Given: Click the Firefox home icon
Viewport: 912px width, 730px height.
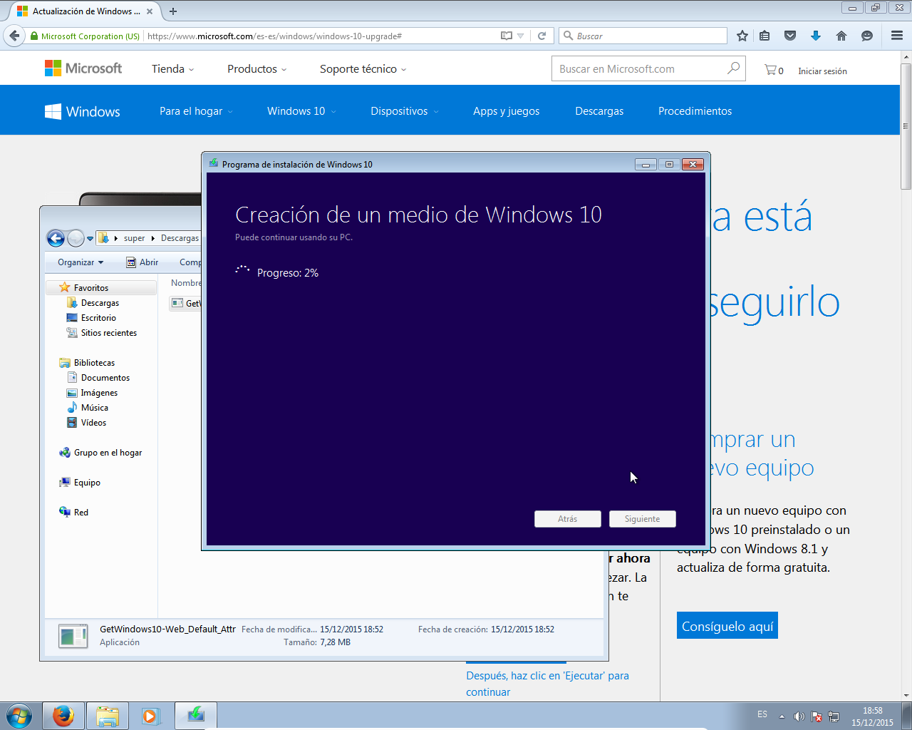Looking at the screenshot, I should coord(841,35).
